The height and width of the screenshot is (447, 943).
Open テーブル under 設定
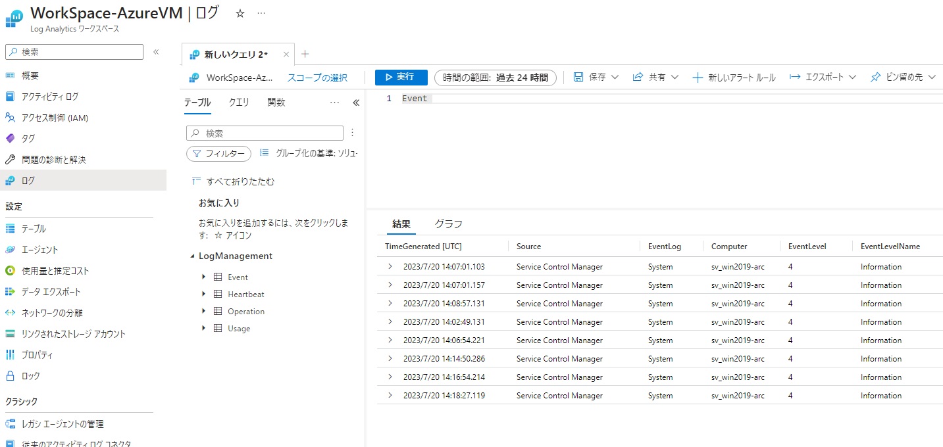34,229
